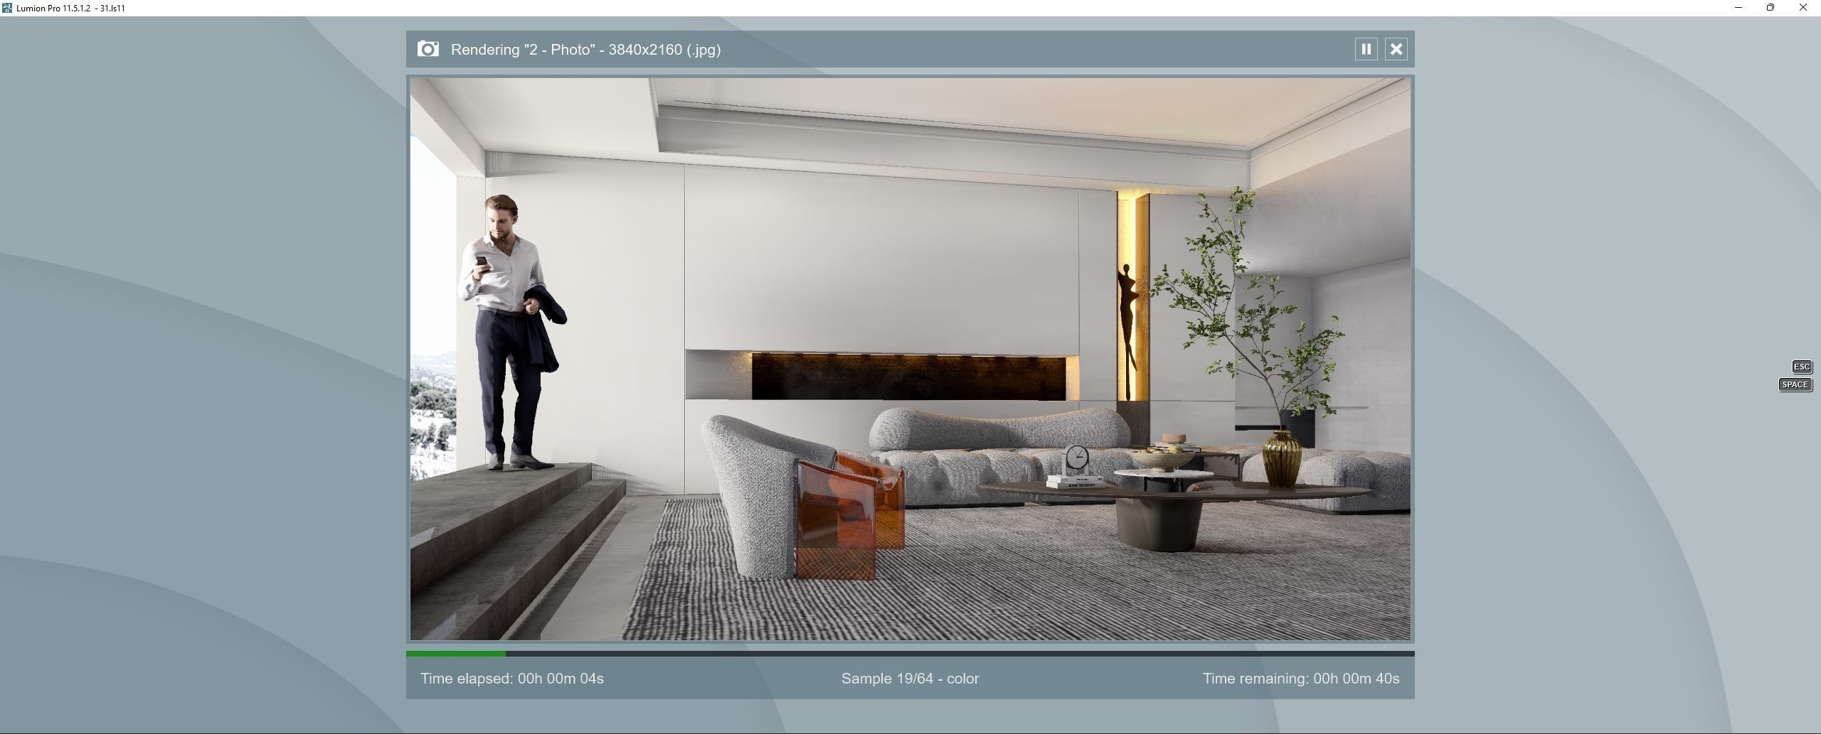
Task: Click the Lumion app icon in the title bar
Action: [7, 8]
